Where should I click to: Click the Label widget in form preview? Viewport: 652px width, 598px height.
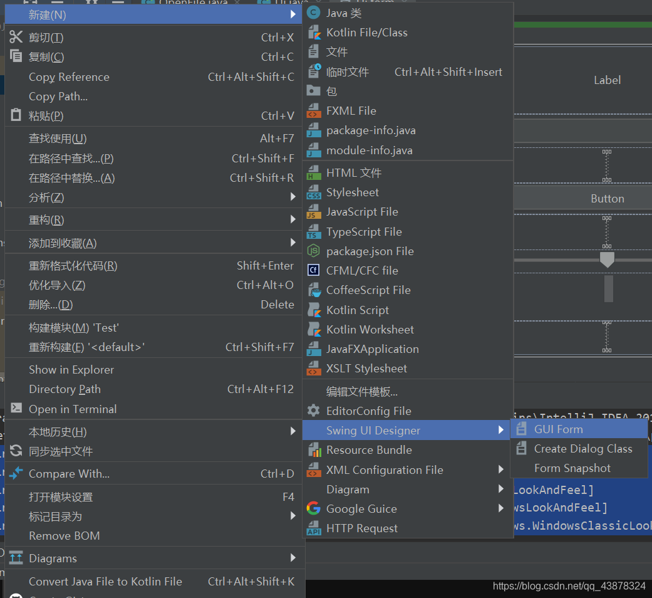tap(607, 80)
